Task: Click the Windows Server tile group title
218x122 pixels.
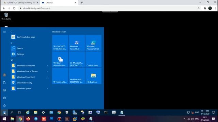Action: tap(59, 32)
